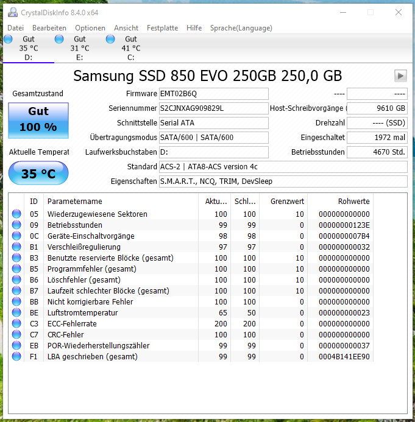Click the Parametername column header
415x422 pixels.
pos(121,202)
